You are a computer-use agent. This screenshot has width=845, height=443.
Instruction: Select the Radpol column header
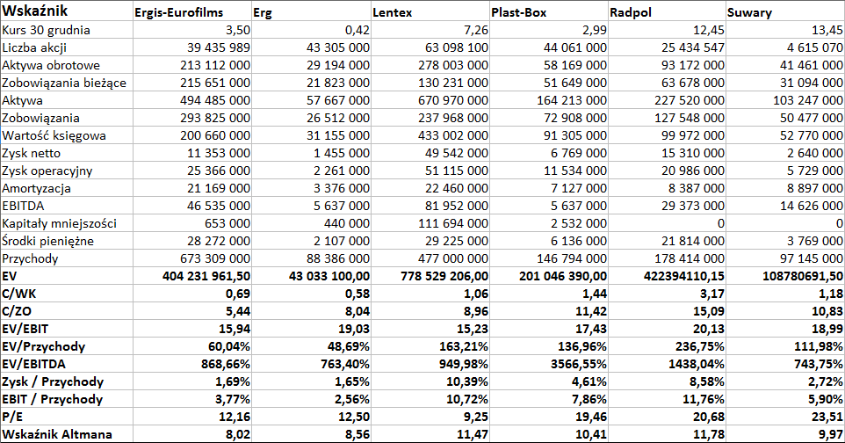(x=668, y=11)
